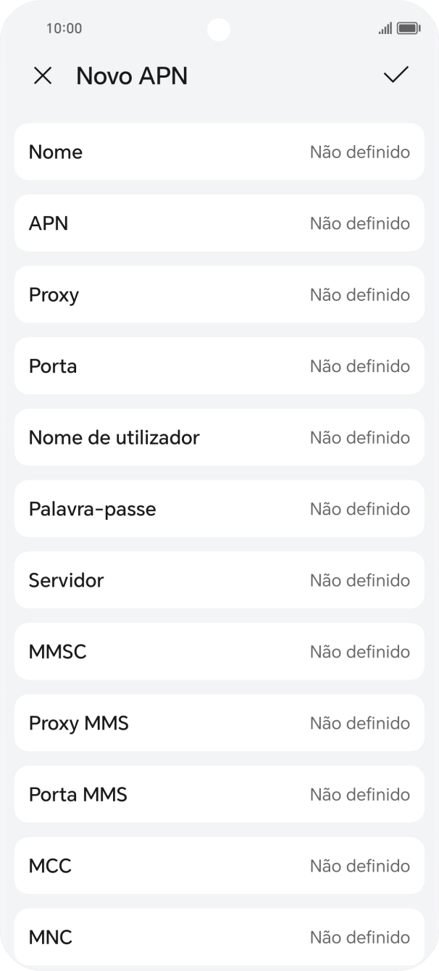
Task: Tap the Não definido value next to Nome
Action: point(360,152)
